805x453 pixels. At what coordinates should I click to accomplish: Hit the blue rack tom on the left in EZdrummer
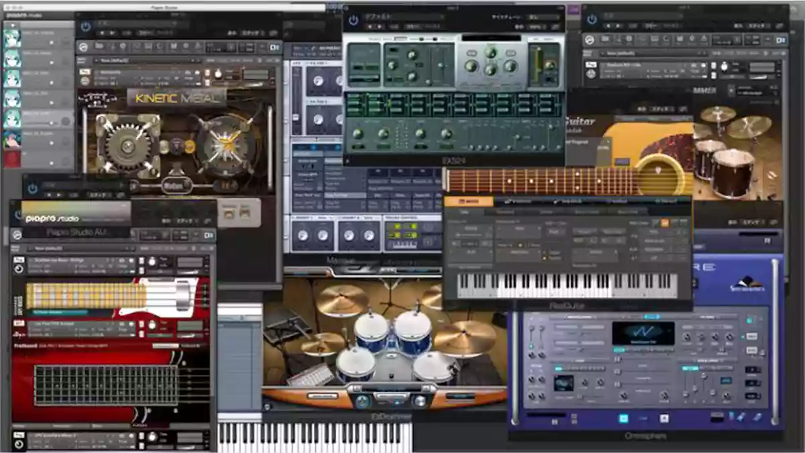tap(371, 331)
